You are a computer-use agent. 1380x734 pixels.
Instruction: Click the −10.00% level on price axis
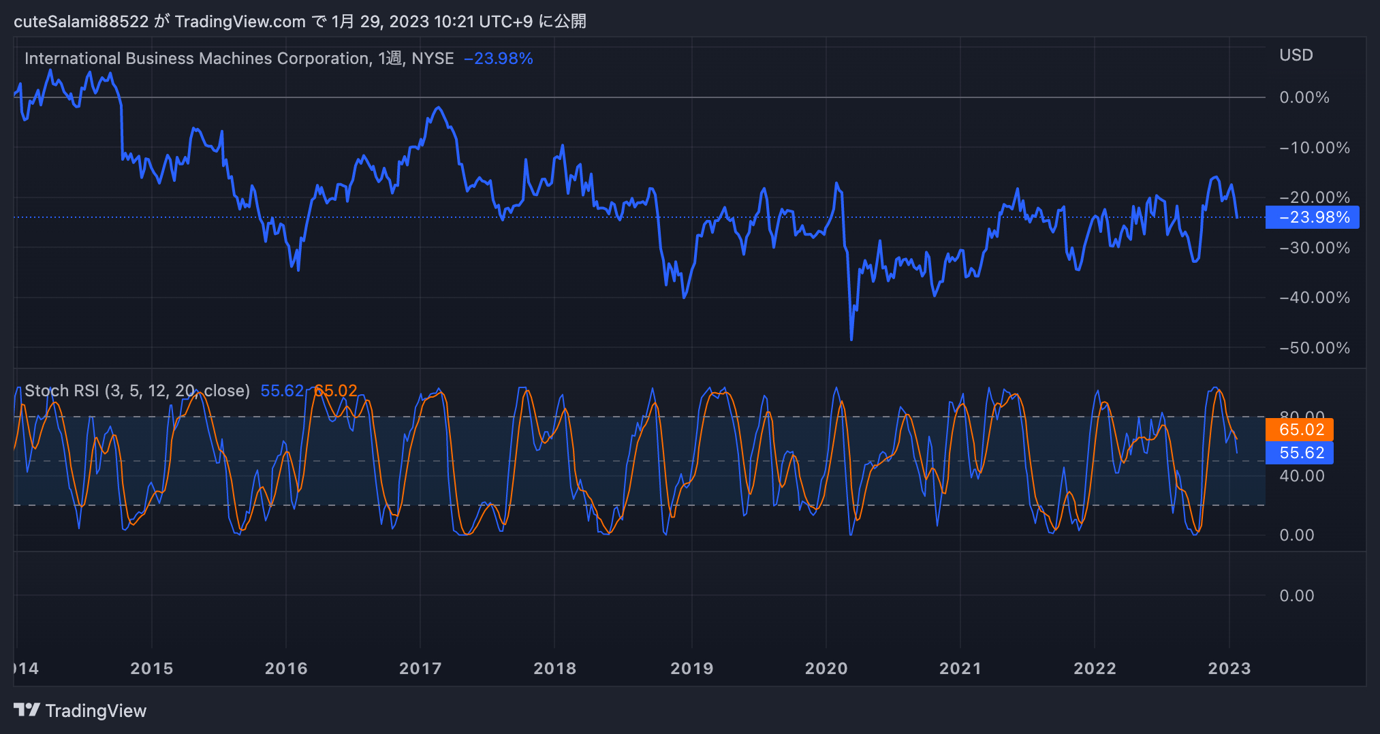pyautogui.click(x=1314, y=148)
